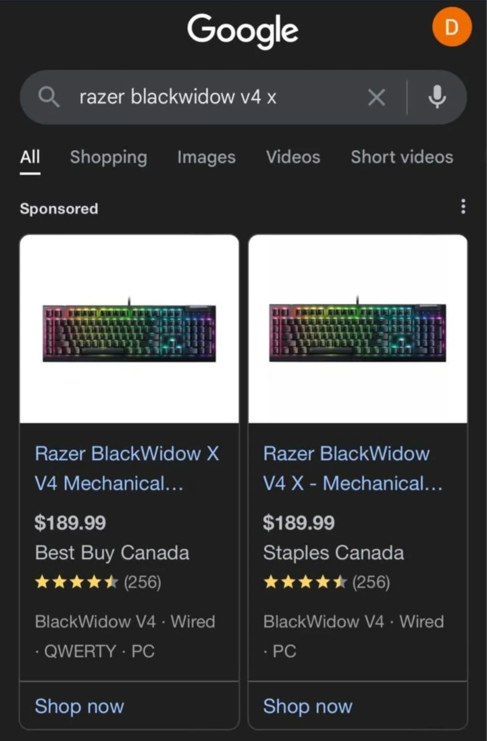Open the account profile avatar D
Image resolution: width=487 pixels, height=741 pixels.
[452, 27]
